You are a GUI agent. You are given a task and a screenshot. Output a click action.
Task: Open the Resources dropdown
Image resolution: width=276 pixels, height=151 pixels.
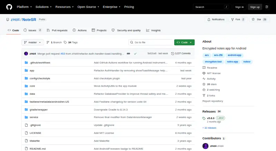point(65,7)
